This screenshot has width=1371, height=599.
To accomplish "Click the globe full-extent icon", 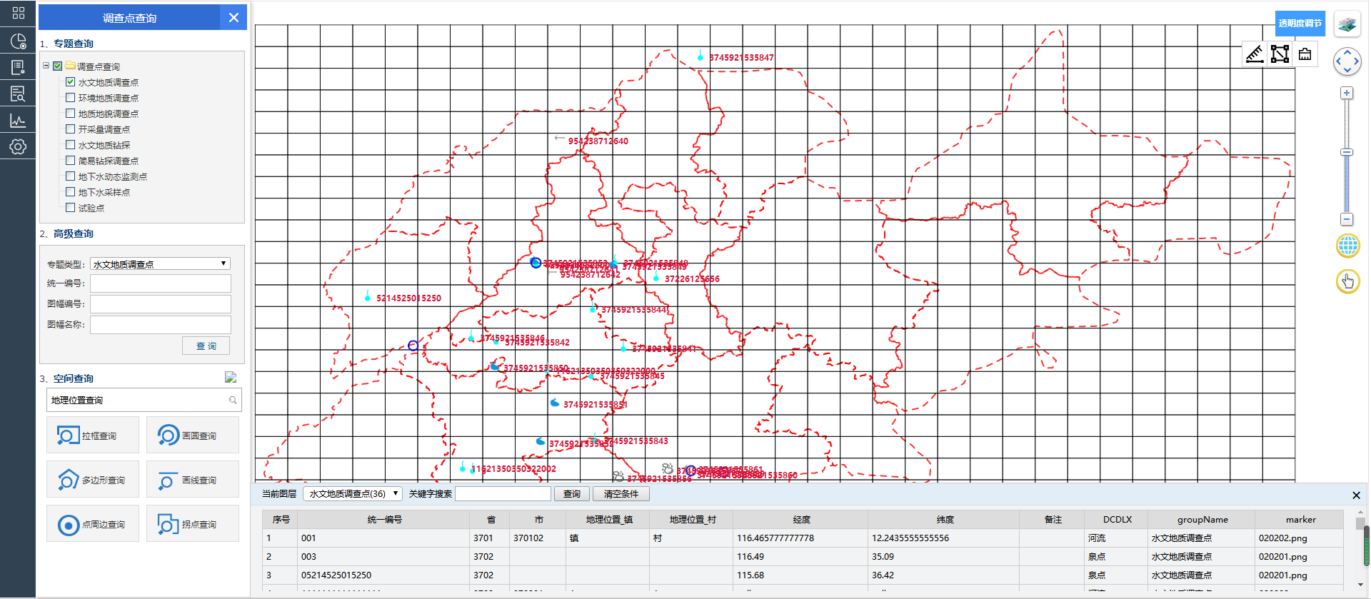I will (x=1347, y=246).
